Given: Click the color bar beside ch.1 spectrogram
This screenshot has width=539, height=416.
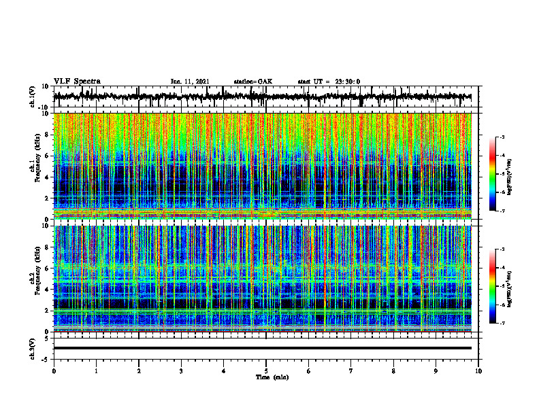Looking at the screenshot, I should coord(492,174).
